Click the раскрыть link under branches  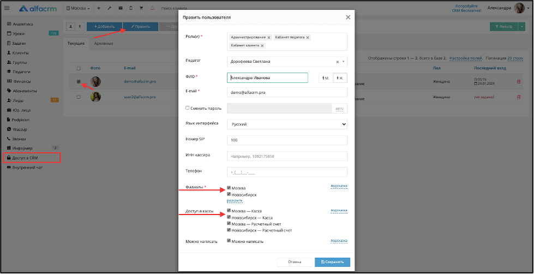pos(235,200)
